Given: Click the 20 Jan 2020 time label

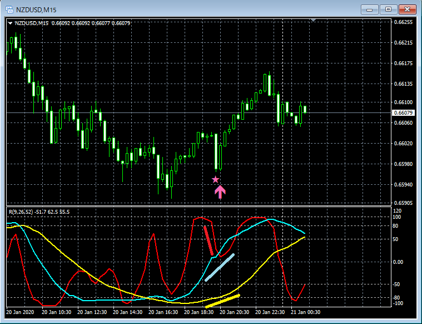Looking at the screenshot, I should click(x=20, y=312).
